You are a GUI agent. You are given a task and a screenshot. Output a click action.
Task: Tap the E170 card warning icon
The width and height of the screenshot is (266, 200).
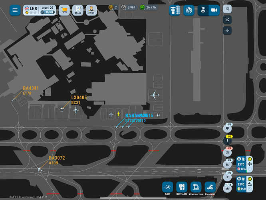click(x=250, y=159)
